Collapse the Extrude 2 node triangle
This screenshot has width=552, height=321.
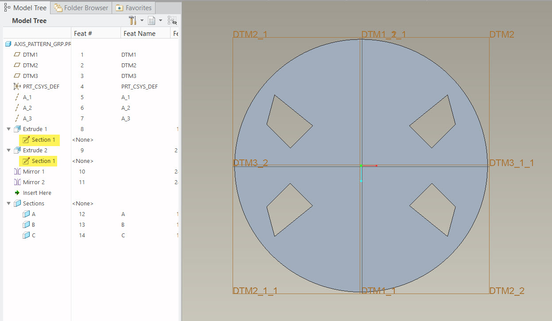(x=9, y=150)
